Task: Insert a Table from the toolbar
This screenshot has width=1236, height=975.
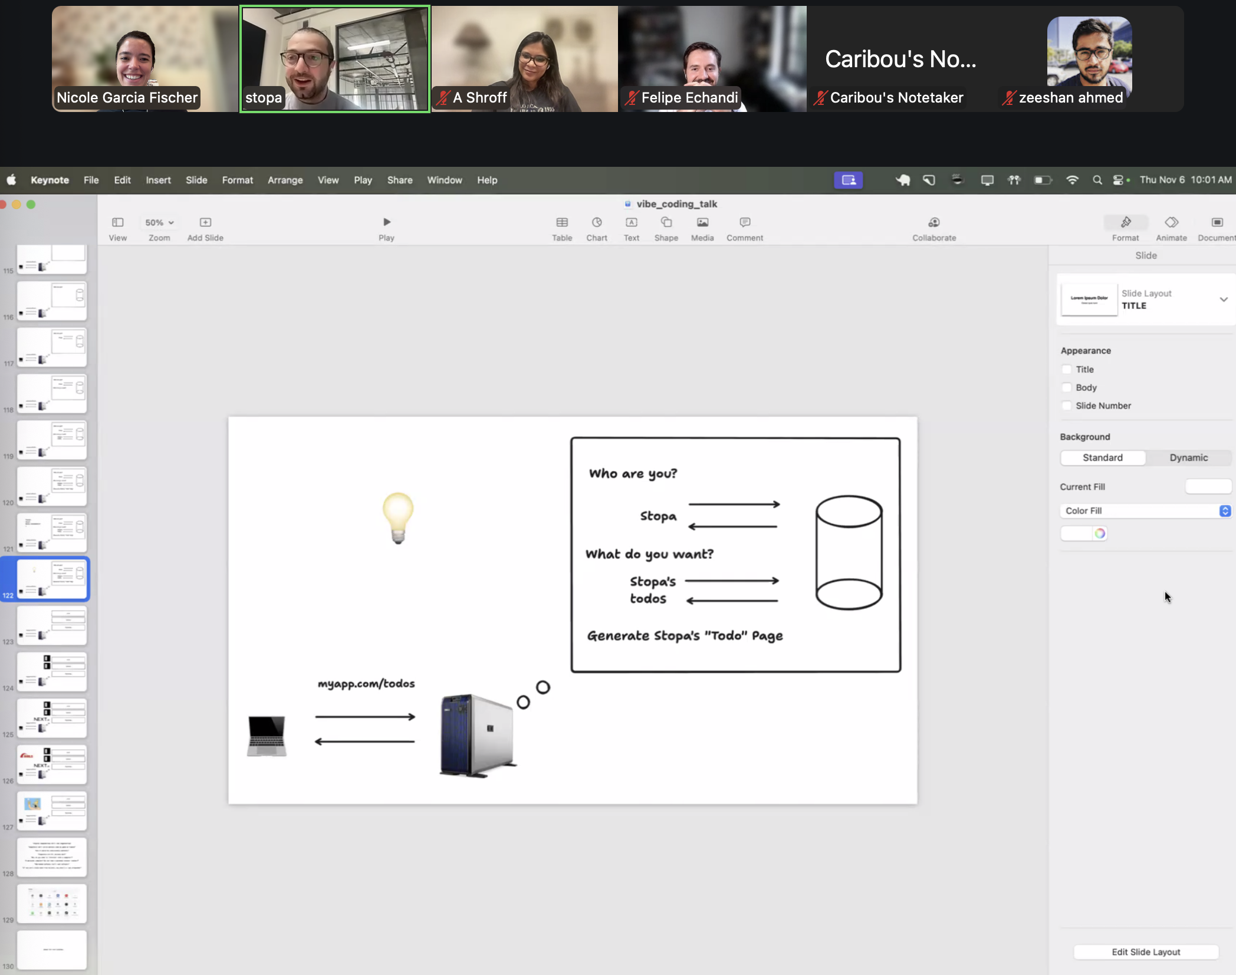Action: [561, 222]
